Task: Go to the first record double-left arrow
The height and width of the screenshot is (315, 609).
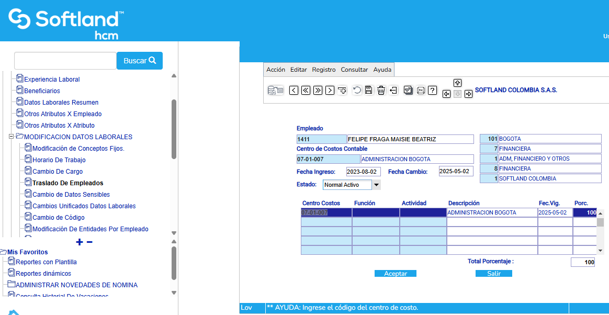Action: [306, 90]
